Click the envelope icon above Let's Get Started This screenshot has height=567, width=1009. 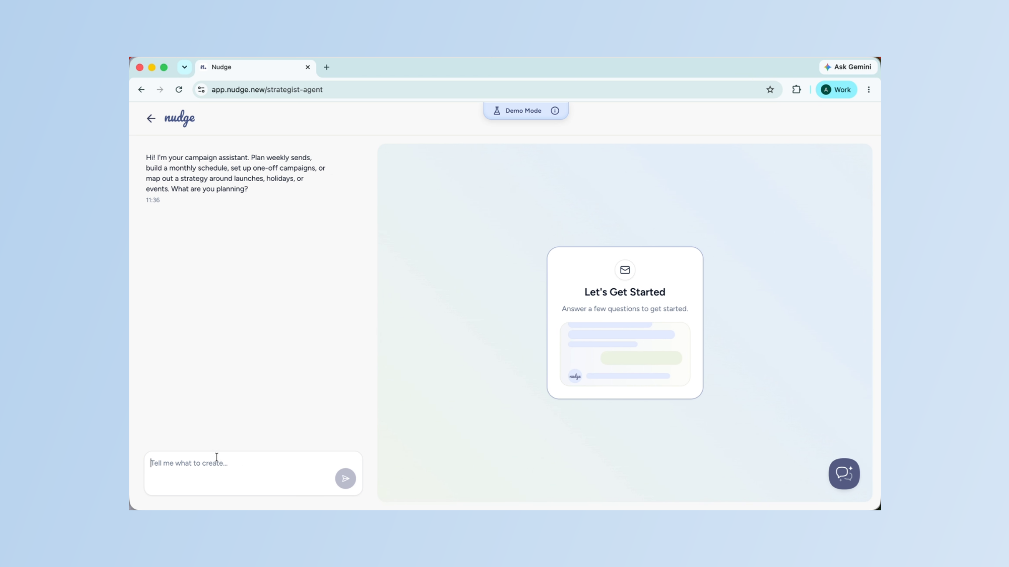coord(625,270)
